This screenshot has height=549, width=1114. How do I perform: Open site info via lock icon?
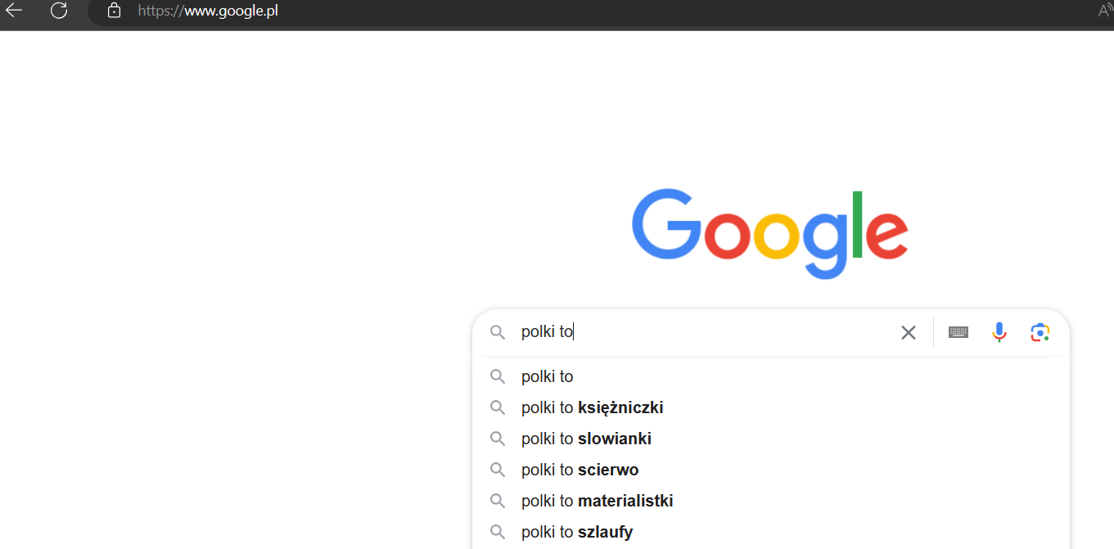pos(114,11)
